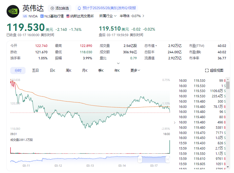Click the 总股本 value 244.00亿

(x=175, y=52)
